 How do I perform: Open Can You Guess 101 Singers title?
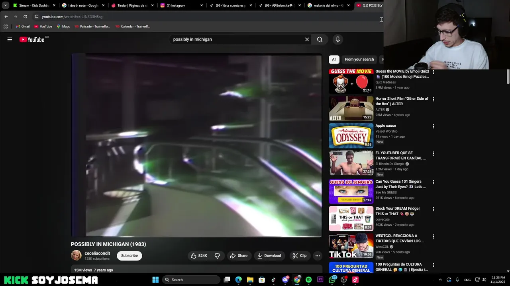(x=400, y=184)
